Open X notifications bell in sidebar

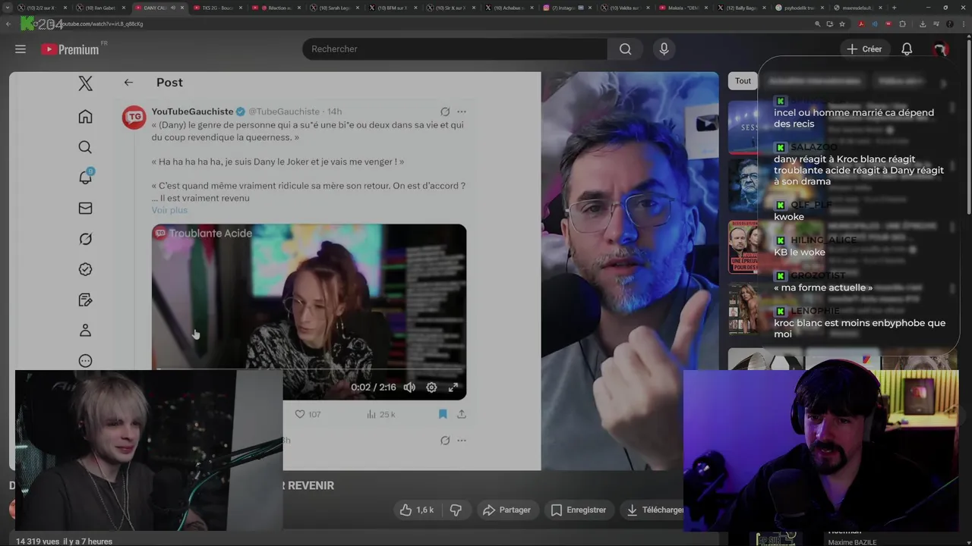point(85,177)
